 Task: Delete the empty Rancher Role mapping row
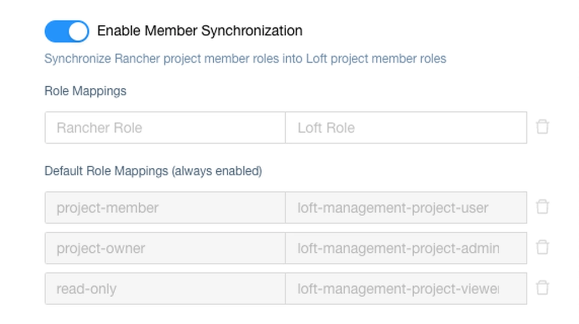542,127
